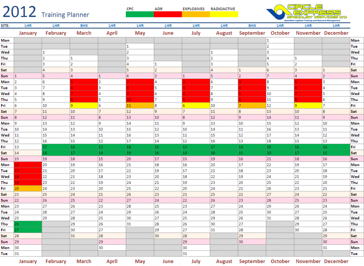Select the August header at top
Viewport: 364px width, 266px height.
[224, 33]
